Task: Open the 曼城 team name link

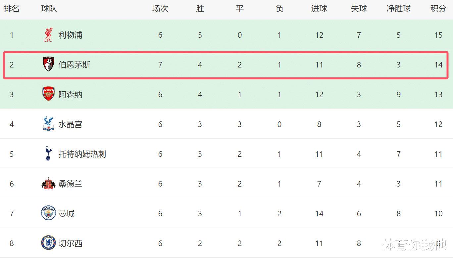Action: coord(66,214)
